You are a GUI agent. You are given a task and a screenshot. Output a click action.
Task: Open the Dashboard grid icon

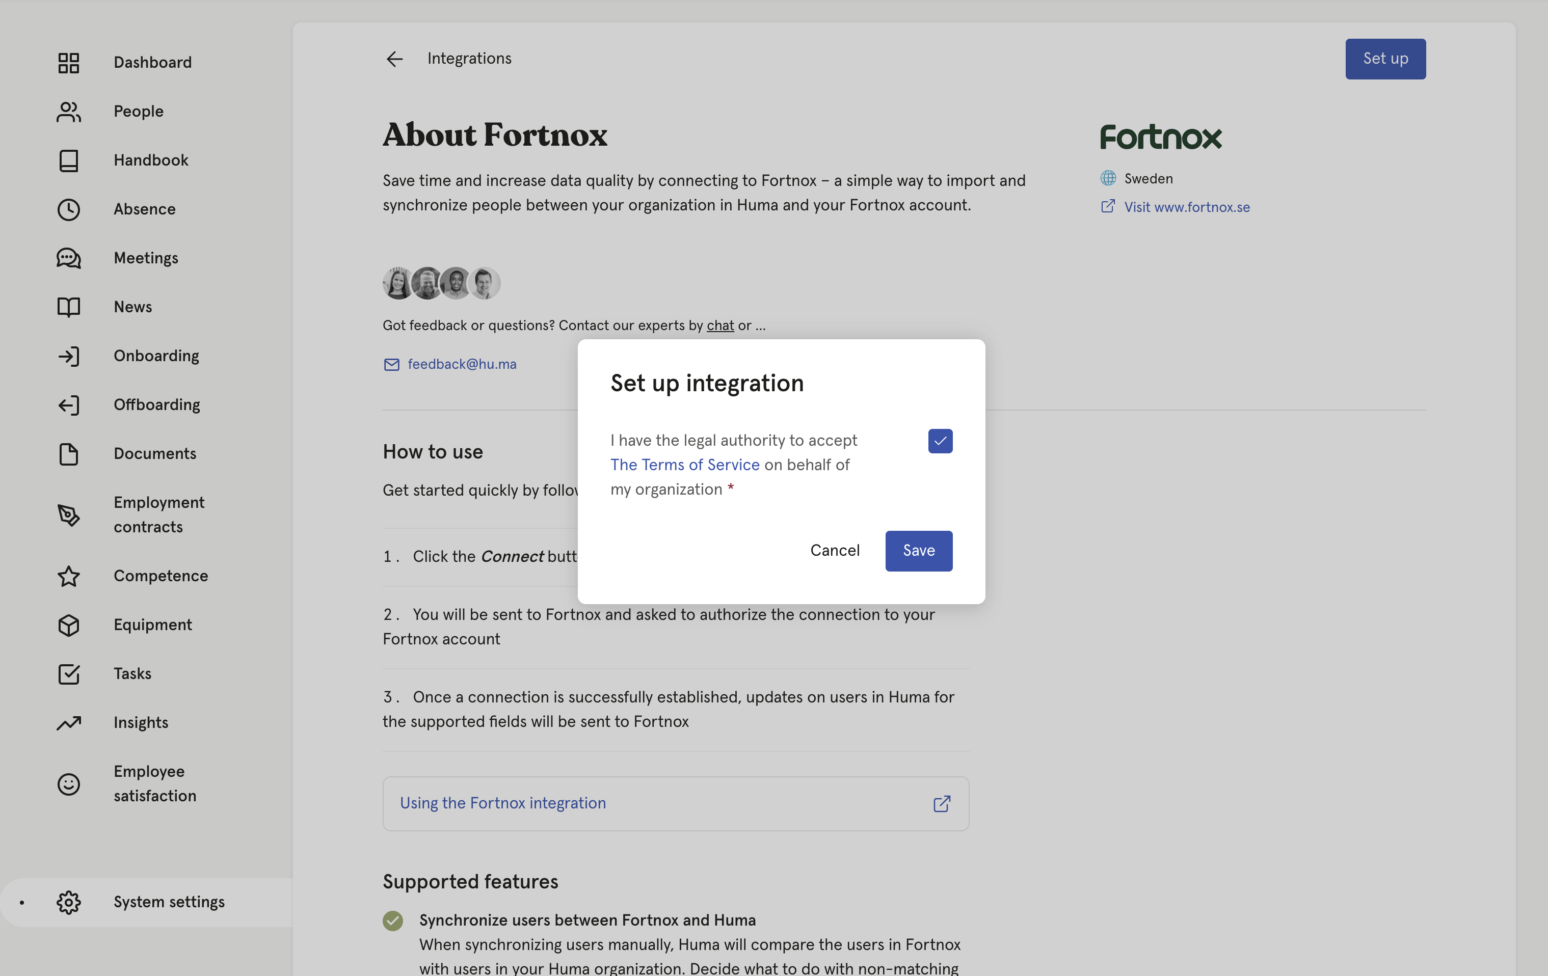tap(69, 62)
